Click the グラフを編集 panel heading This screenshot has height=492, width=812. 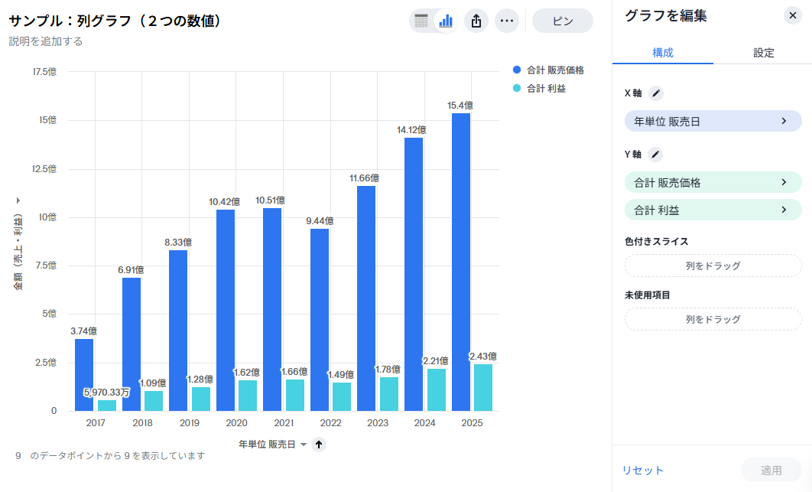coord(665,15)
